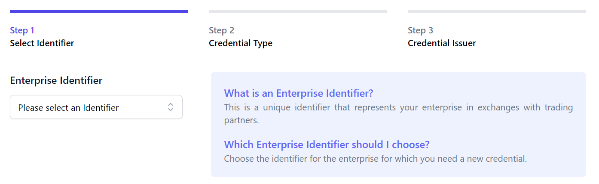The image size is (599, 184).
Task: Go to Step 2 label
Action: click(221, 30)
